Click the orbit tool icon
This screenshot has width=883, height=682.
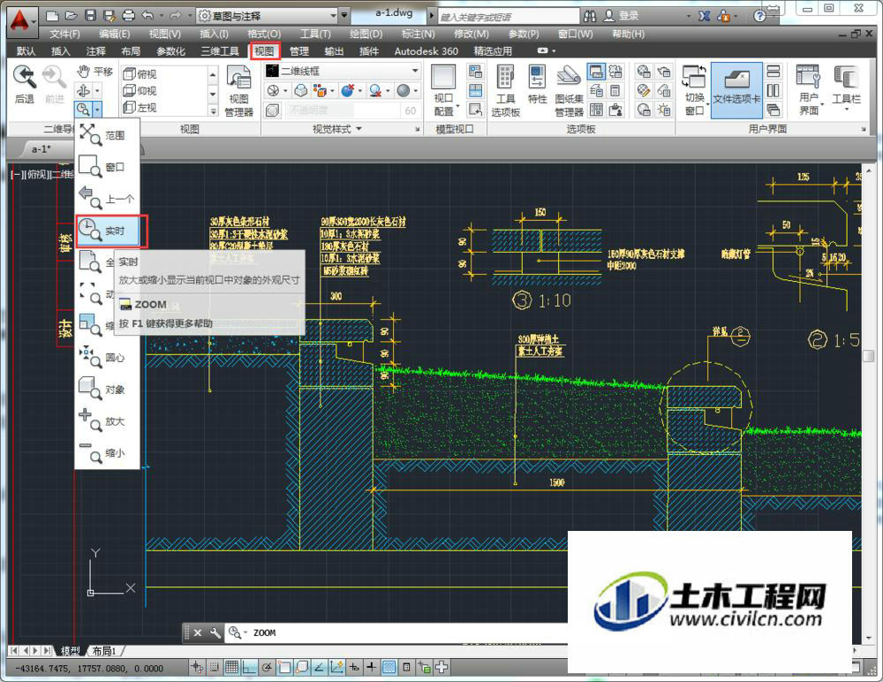(x=83, y=90)
